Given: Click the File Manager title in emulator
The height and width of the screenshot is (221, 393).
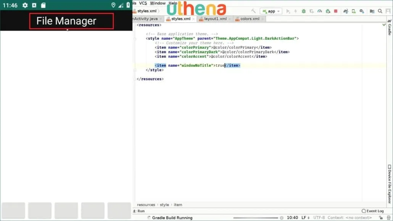Looking at the screenshot, I should pyautogui.click(x=66, y=21).
